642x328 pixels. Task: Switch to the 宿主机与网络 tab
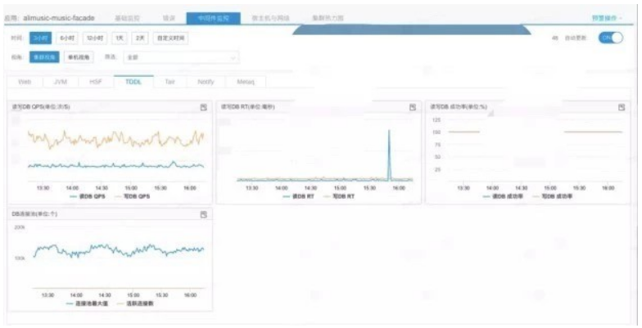[x=270, y=18]
